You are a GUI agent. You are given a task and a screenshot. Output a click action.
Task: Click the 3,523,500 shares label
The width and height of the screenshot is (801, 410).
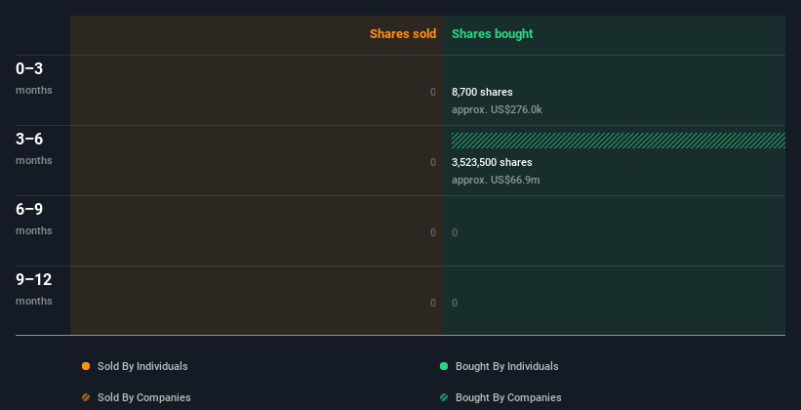[492, 162]
